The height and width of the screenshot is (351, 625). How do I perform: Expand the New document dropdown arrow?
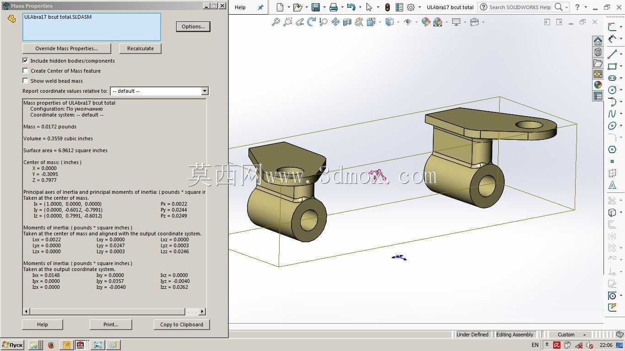coord(289,7)
